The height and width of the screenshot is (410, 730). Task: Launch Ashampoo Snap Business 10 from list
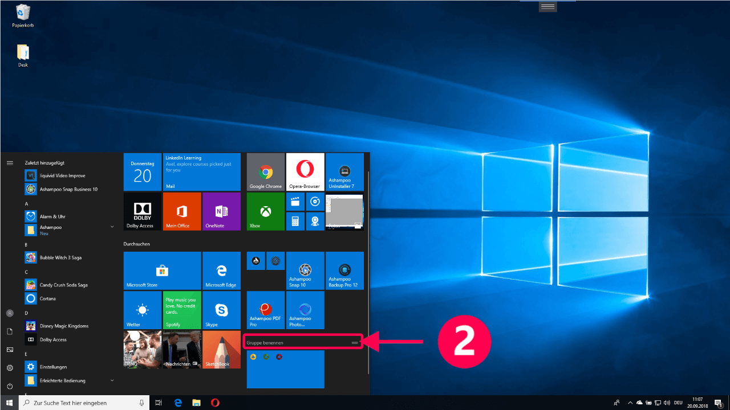pyautogui.click(x=70, y=189)
